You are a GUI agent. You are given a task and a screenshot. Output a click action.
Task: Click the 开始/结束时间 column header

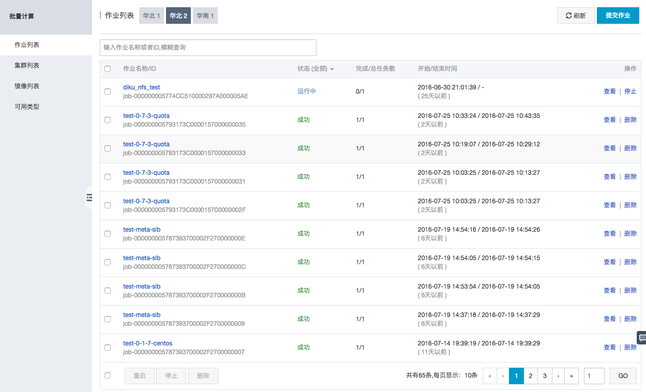(x=438, y=69)
